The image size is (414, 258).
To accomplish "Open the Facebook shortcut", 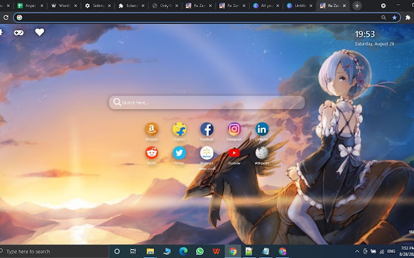I will pyautogui.click(x=207, y=129).
